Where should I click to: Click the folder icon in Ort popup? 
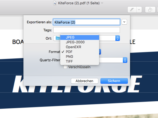click(x=58, y=38)
